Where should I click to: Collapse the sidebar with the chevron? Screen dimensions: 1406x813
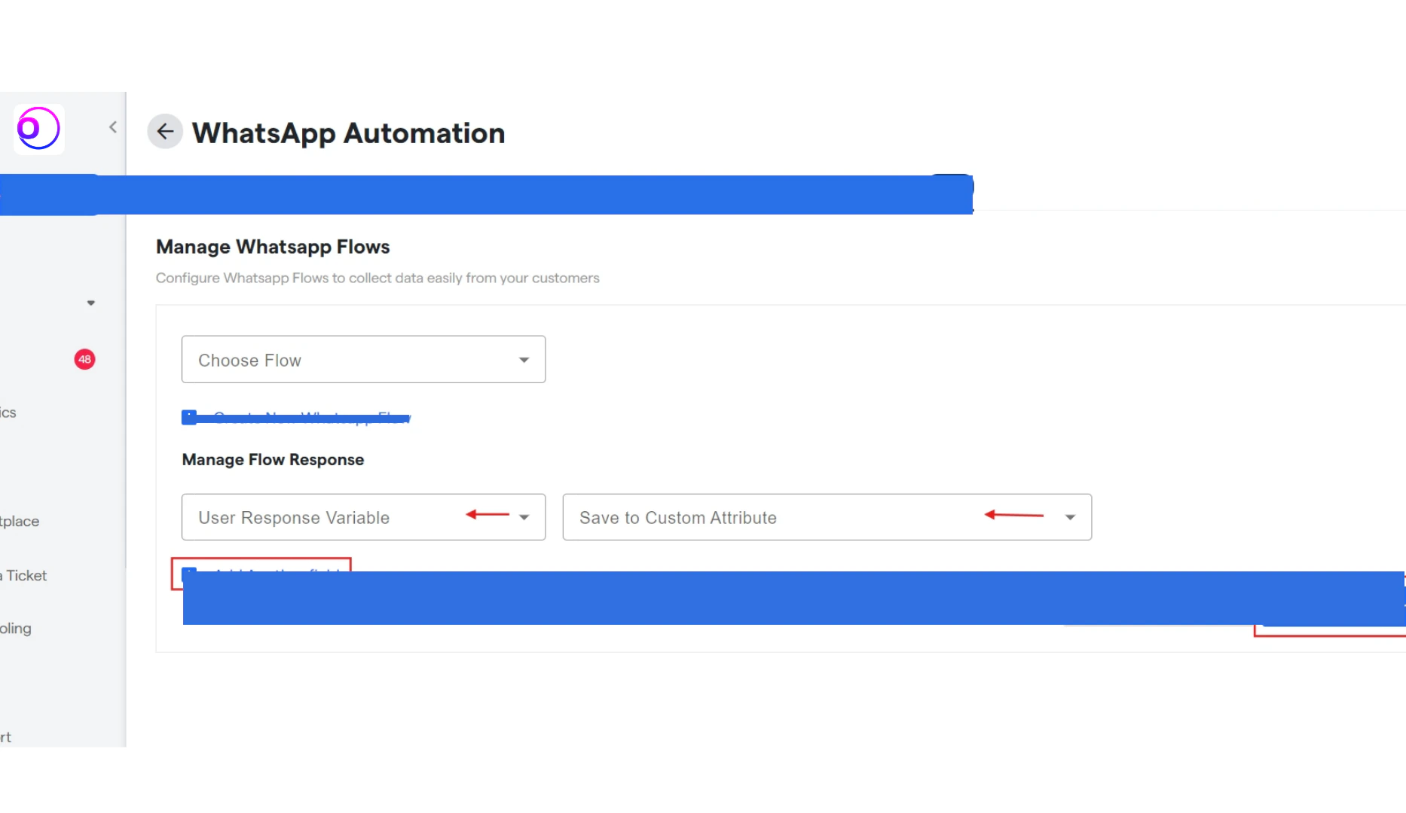point(113,127)
